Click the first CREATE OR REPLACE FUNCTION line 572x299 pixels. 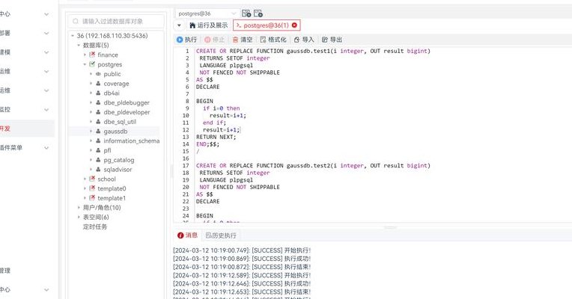313,51
